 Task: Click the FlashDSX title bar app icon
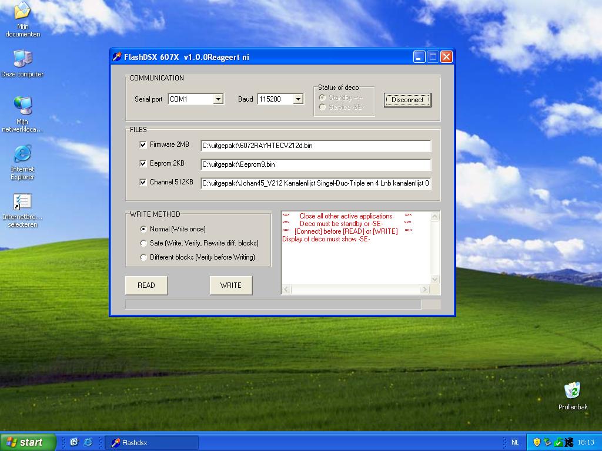click(x=117, y=57)
